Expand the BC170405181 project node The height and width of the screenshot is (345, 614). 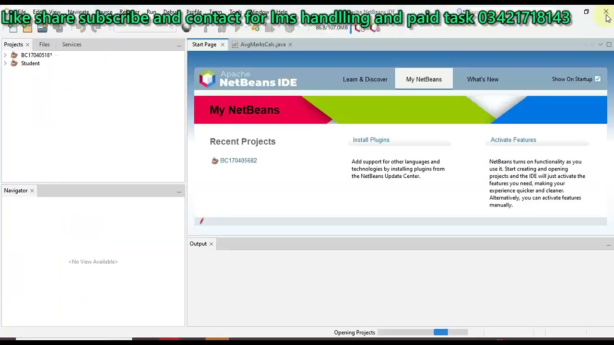(x=5, y=55)
